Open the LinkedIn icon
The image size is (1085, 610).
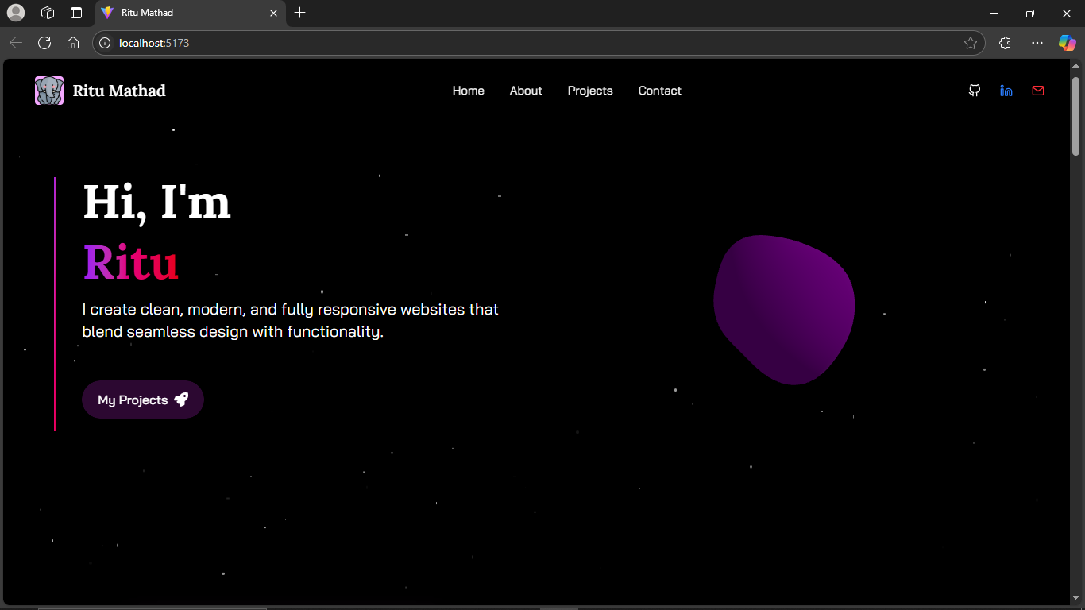(1006, 91)
